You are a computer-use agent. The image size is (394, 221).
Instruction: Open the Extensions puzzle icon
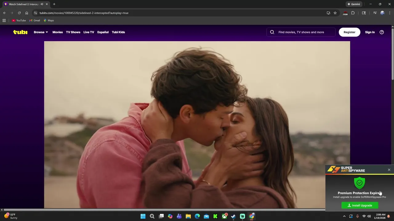point(353,13)
